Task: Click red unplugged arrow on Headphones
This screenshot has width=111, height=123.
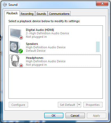Action: [x=21, y=65]
